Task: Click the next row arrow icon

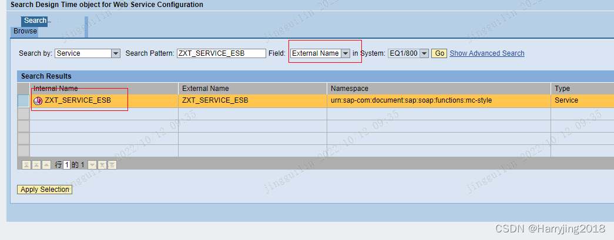Action: tap(92, 165)
